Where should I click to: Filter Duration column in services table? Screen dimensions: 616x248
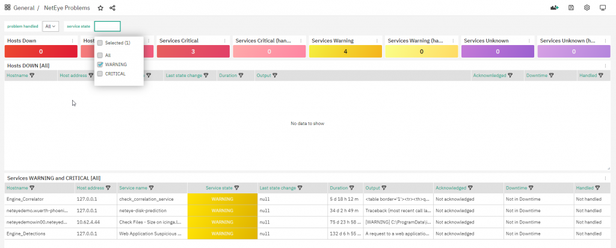tap(351, 188)
